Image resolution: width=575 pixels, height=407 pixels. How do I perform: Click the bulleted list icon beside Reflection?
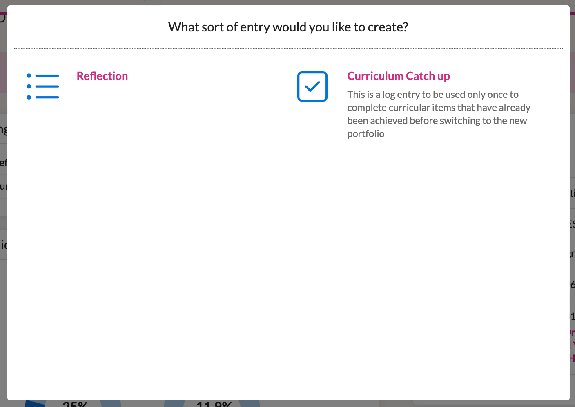point(43,86)
